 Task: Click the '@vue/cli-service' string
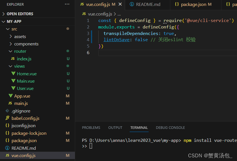click(x=208, y=21)
